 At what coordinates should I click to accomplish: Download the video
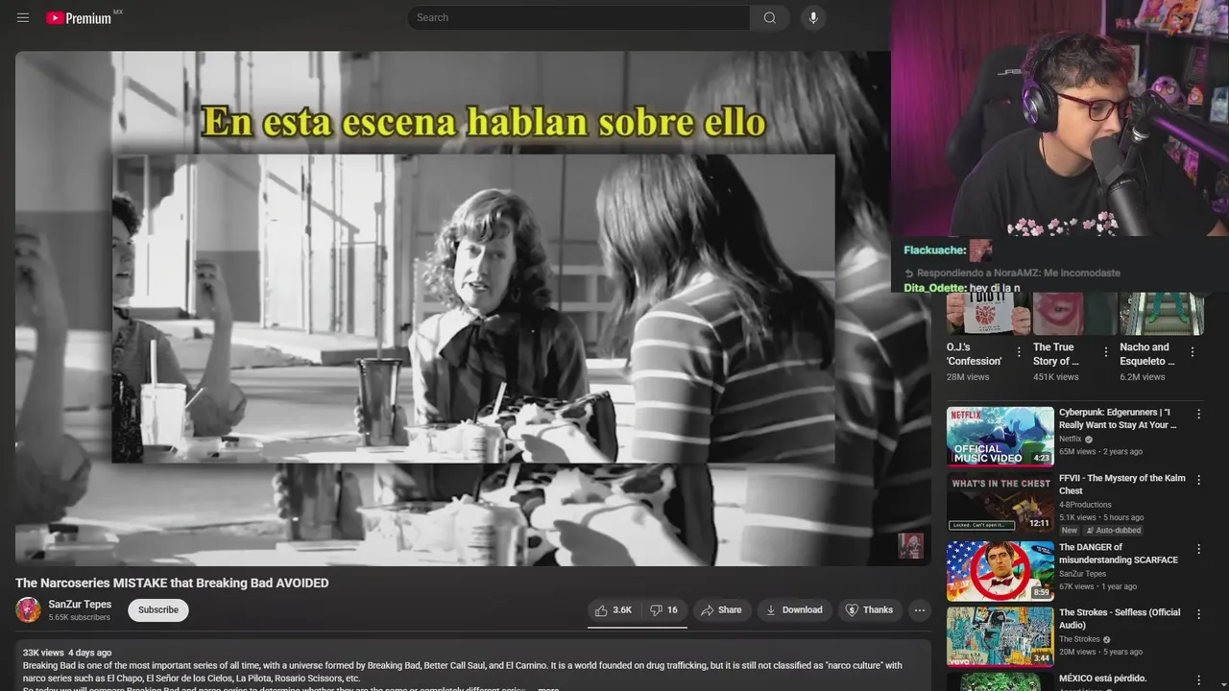[794, 610]
